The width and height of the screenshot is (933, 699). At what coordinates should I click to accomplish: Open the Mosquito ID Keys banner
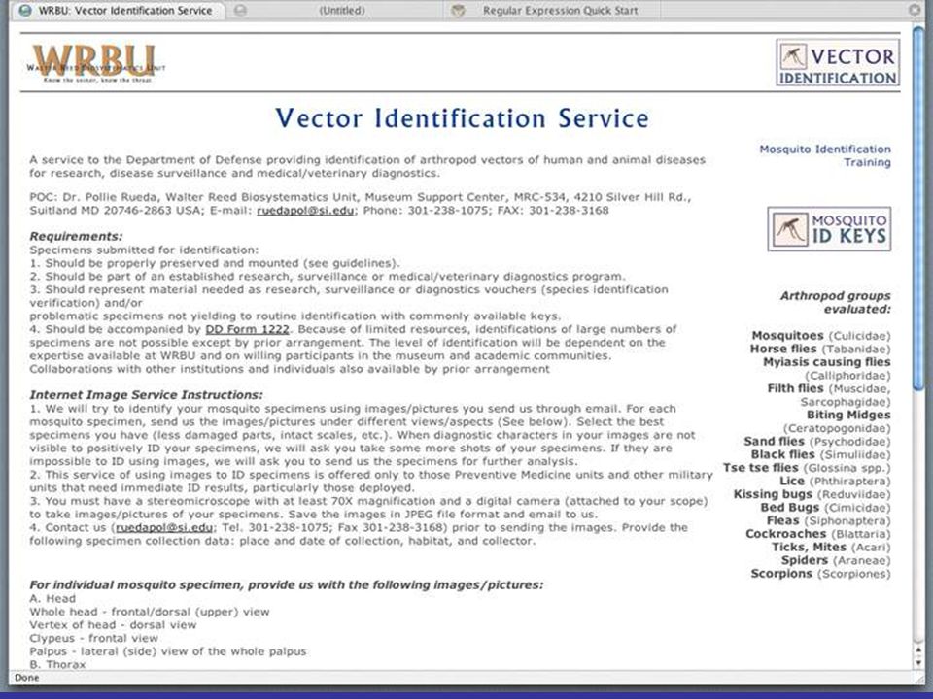pos(829,229)
